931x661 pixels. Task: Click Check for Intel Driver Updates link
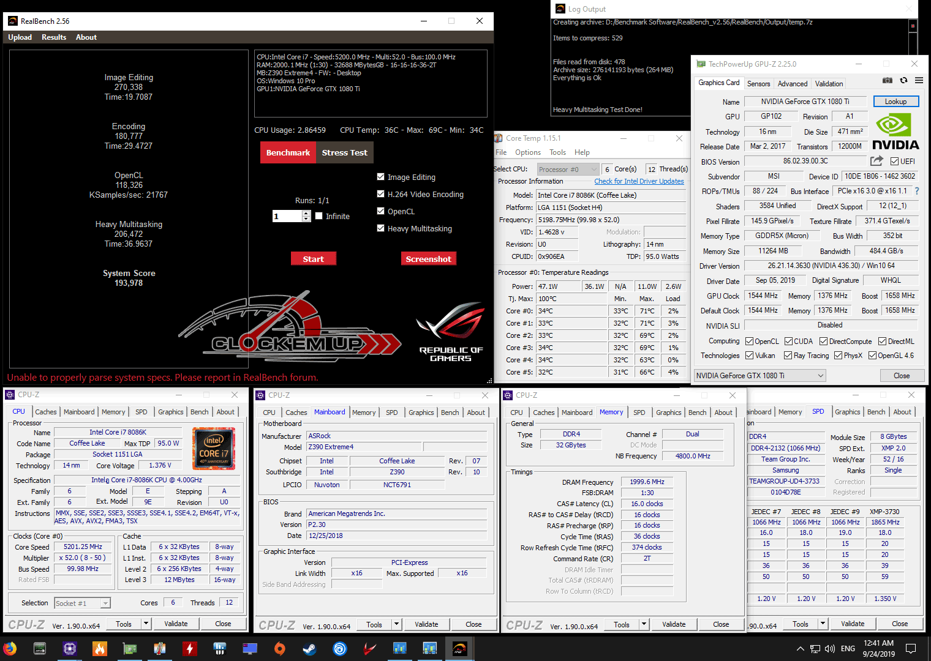(x=639, y=181)
